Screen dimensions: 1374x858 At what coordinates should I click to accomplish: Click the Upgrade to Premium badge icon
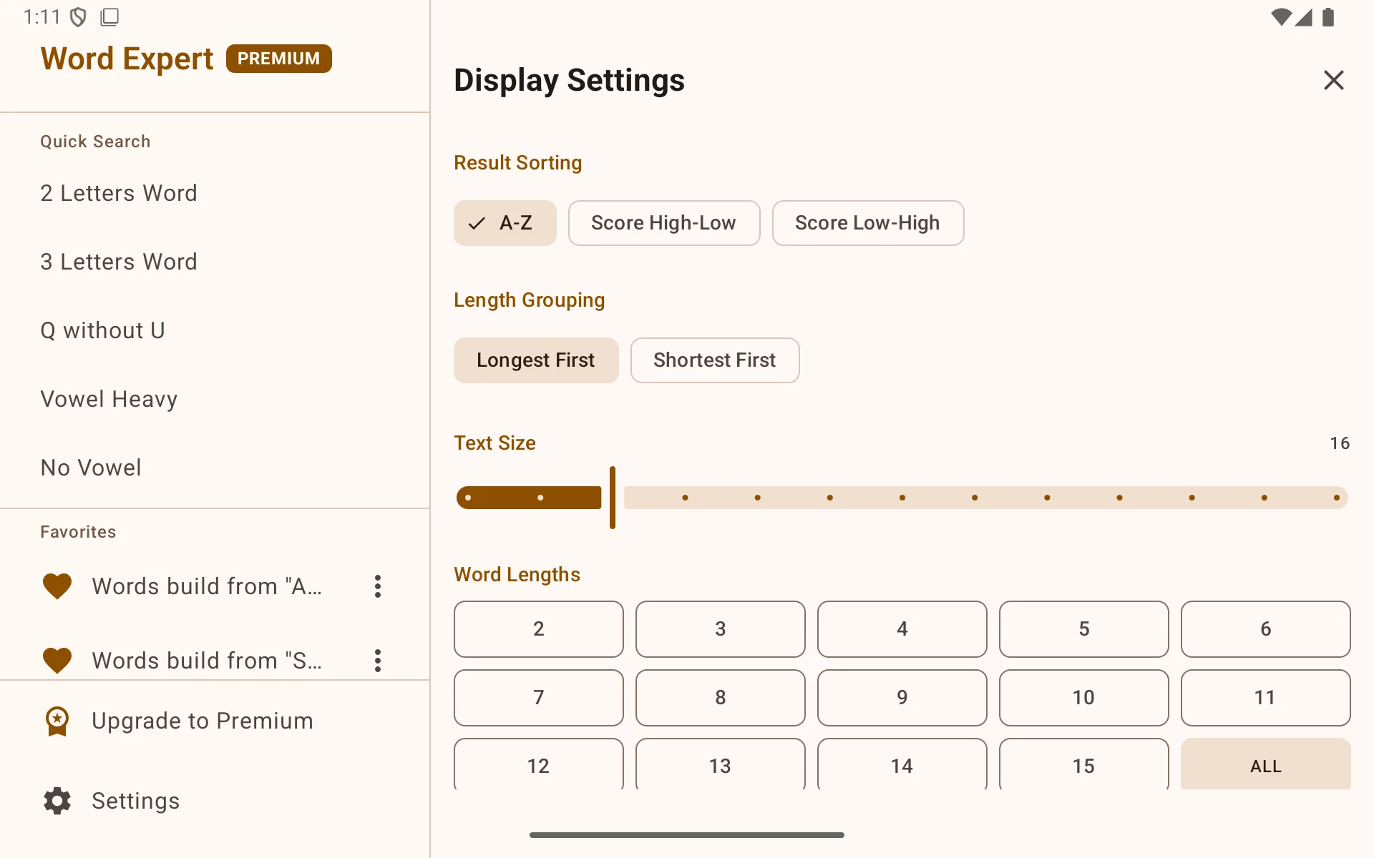pyautogui.click(x=57, y=721)
